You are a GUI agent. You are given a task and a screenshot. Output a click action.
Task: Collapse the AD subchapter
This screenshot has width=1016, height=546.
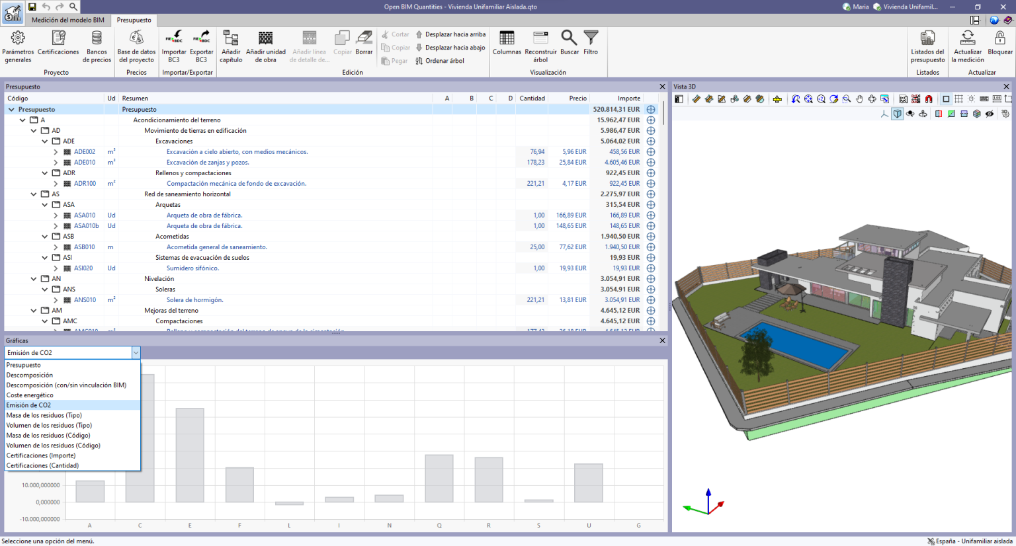click(34, 131)
